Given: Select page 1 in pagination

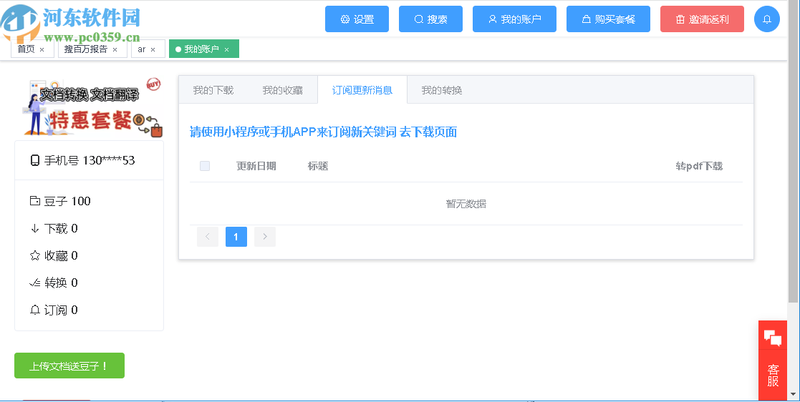Looking at the screenshot, I should click(236, 237).
